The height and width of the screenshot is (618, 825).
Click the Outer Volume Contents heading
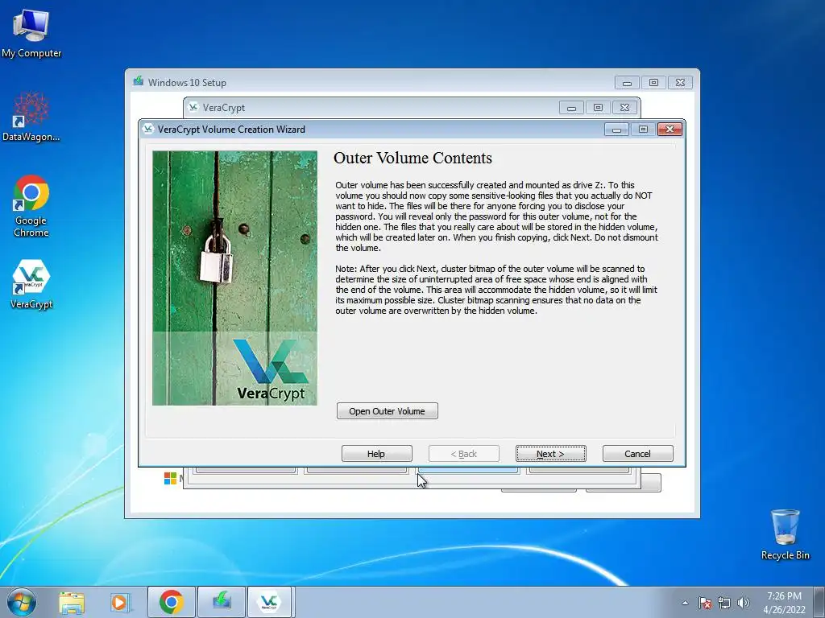(x=412, y=159)
